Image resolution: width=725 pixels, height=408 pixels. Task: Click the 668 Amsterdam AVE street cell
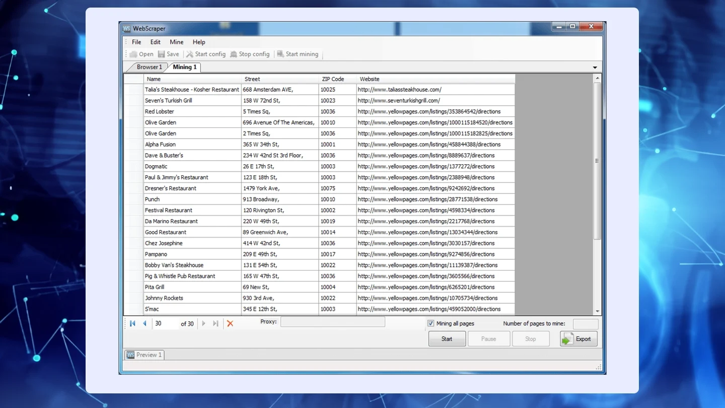[280, 90]
